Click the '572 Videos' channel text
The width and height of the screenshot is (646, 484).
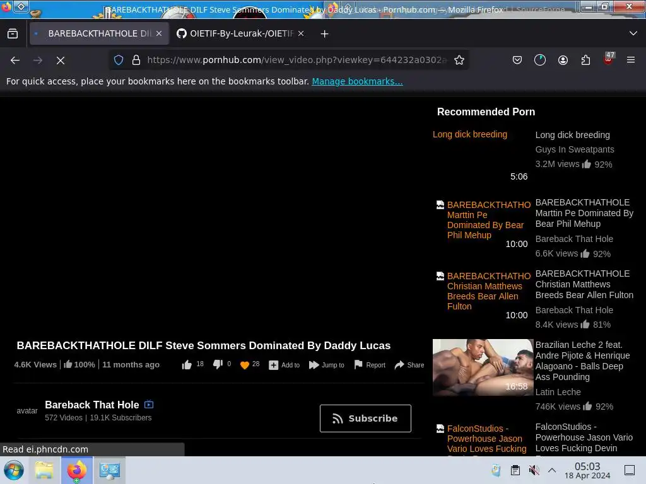point(64,418)
